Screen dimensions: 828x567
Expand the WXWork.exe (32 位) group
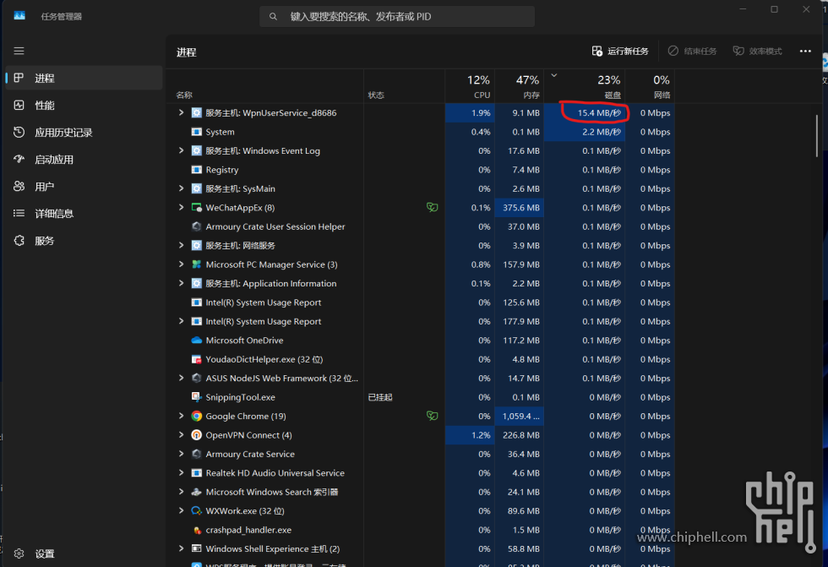pyautogui.click(x=181, y=511)
